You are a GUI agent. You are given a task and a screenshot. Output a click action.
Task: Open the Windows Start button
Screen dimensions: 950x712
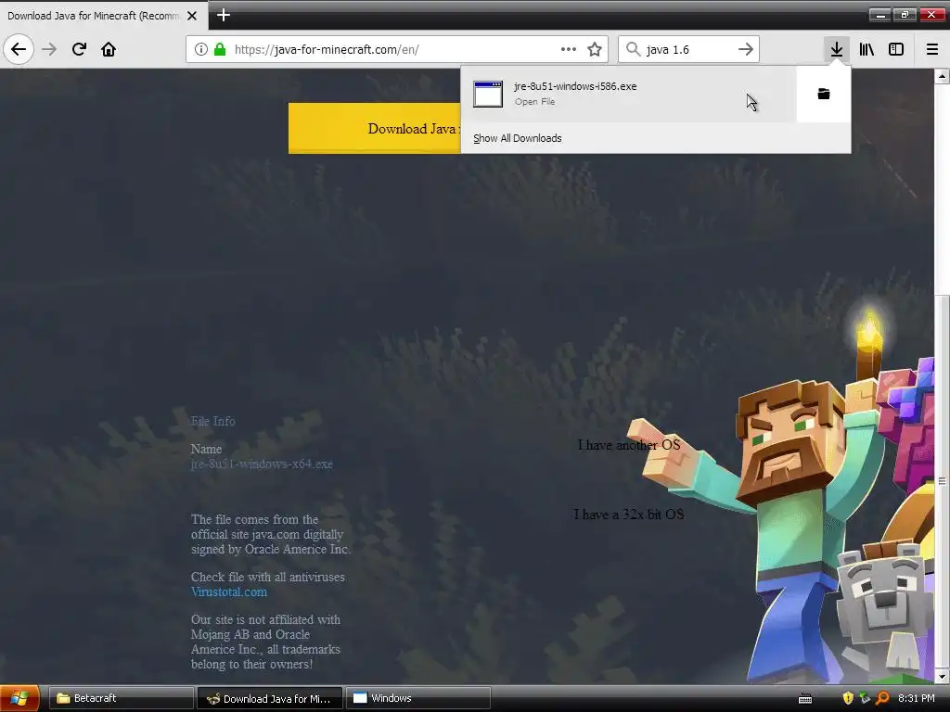[x=19, y=698]
